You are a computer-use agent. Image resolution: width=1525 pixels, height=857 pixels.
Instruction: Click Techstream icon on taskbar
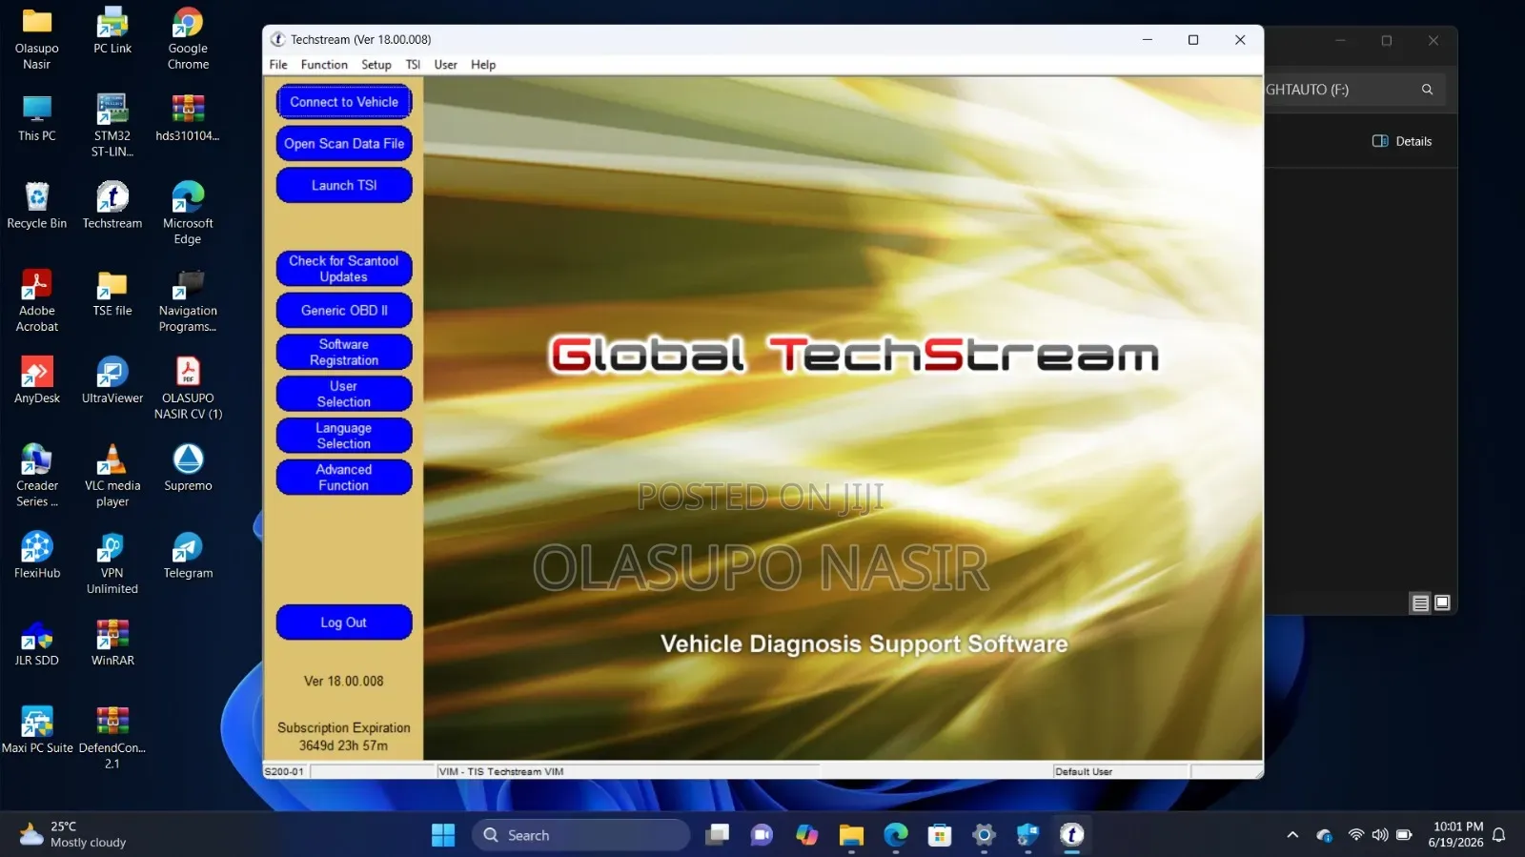point(1071,835)
